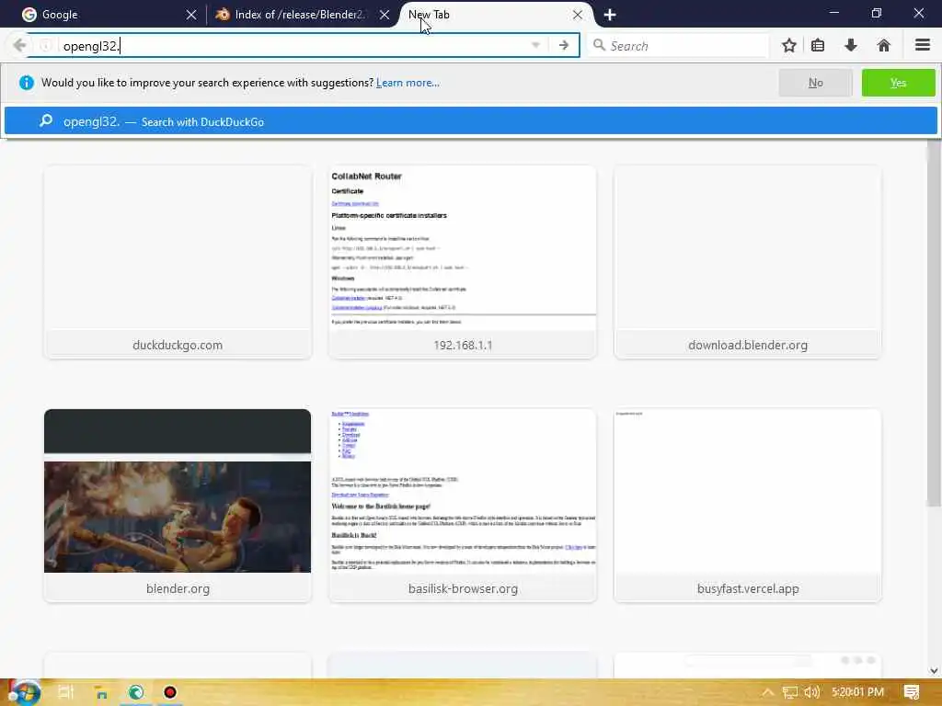942x706 pixels.
Task: Open the Downloads arrow icon
Action: (851, 46)
